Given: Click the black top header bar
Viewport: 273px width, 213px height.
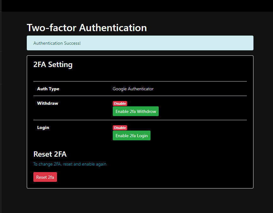Looking at the screenshot, I should click(x=136, y=6).
